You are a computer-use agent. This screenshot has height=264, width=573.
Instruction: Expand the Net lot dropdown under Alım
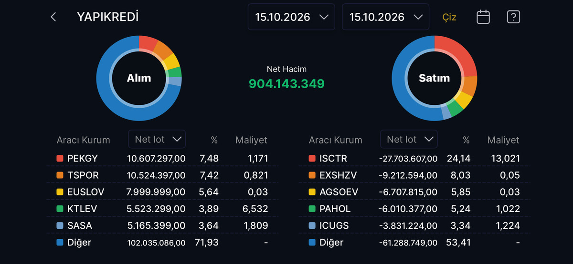157,139
